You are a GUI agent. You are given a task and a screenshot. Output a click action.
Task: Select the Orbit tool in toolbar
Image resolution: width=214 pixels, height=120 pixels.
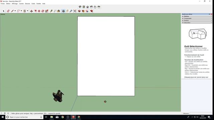point(64,11)
